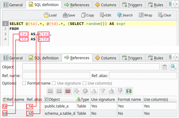This screenshot has height=118, width=179.
Task: Switch to References tab from the code view
Action: pos(77,5)
